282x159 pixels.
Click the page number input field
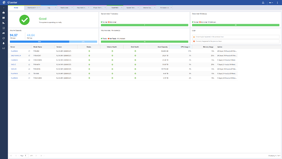(27, 156)
